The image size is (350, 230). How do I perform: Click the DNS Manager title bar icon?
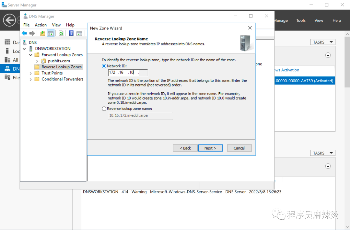(26, 16)
